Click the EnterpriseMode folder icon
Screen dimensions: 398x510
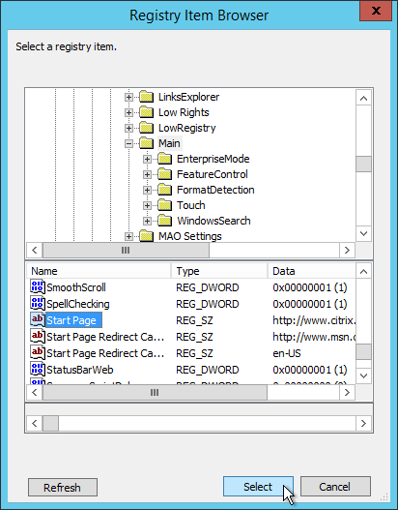pyautogui.click(x=165, y=159)
